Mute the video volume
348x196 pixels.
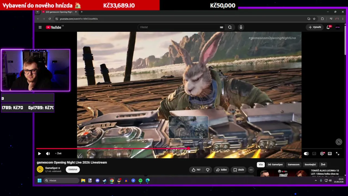coord(48,154)
